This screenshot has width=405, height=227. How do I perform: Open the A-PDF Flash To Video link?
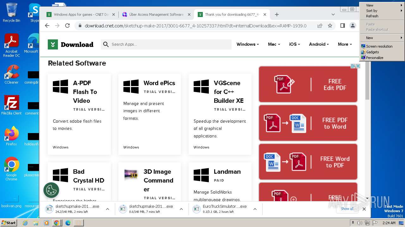tap(85, 92)
